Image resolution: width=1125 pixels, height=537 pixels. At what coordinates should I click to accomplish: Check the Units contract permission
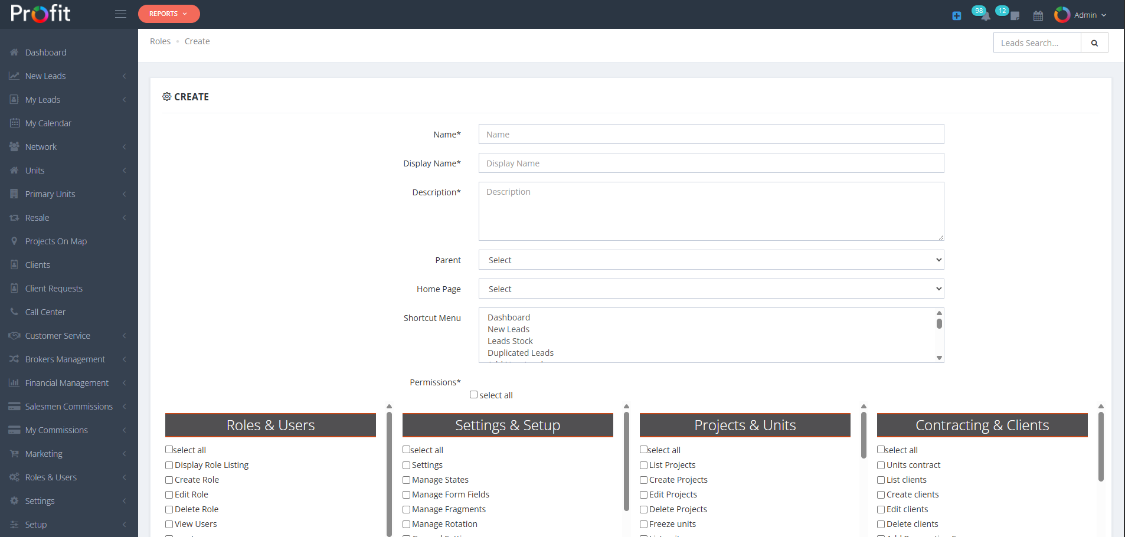(881, 465)
